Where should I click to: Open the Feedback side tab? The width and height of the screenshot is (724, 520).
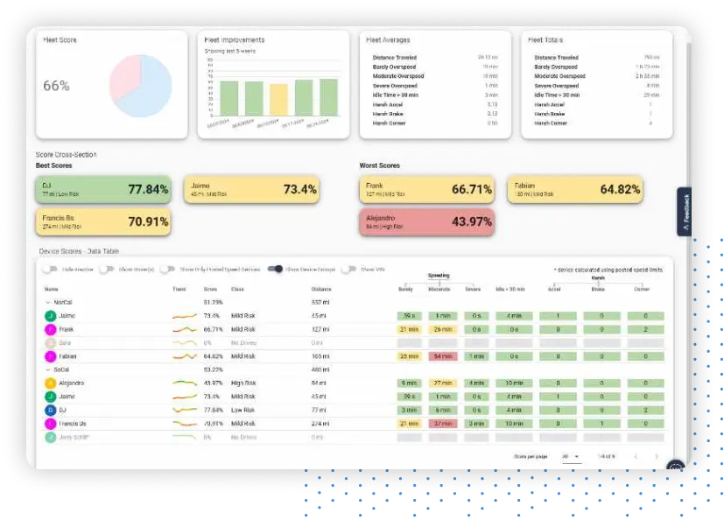pyautogui.click(x=685, y=212)
